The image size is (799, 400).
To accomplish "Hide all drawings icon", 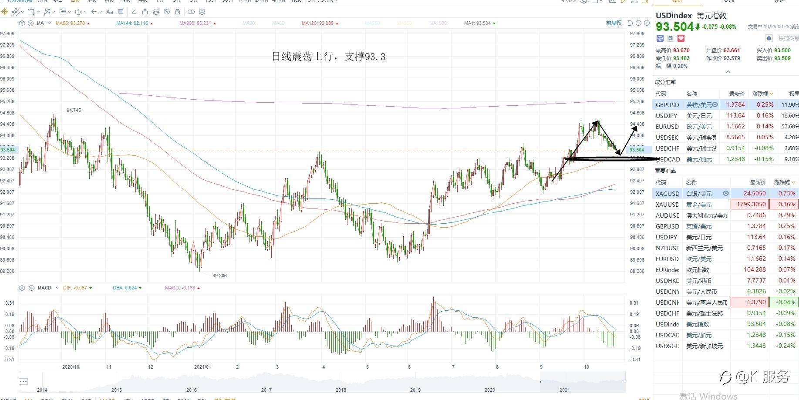I will tap(167, 12).
